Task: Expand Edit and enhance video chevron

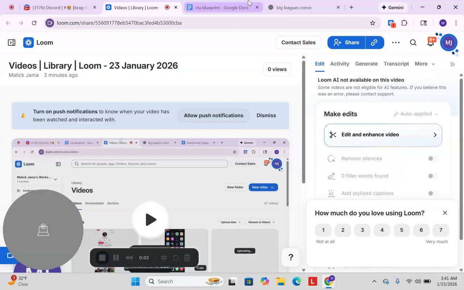Action: pyautogui.click(x=435, y=135)
